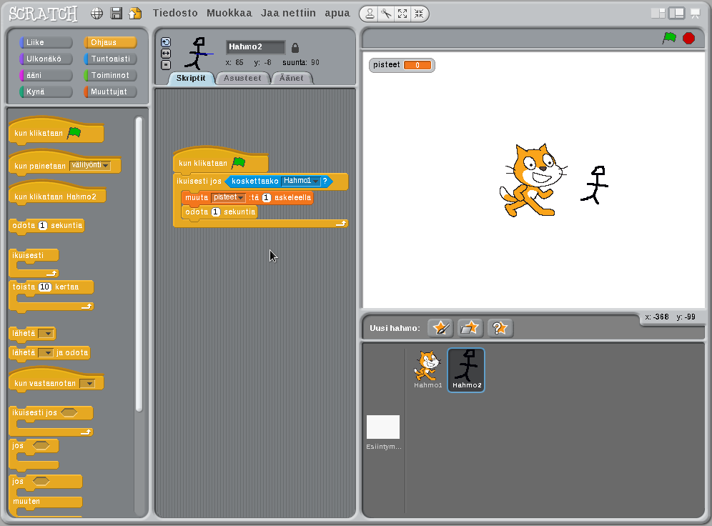Click the Scratch logo
Image resolution: width=712 pixels, height=526 pixels.
pyautogui.click(x=43, y=14)
